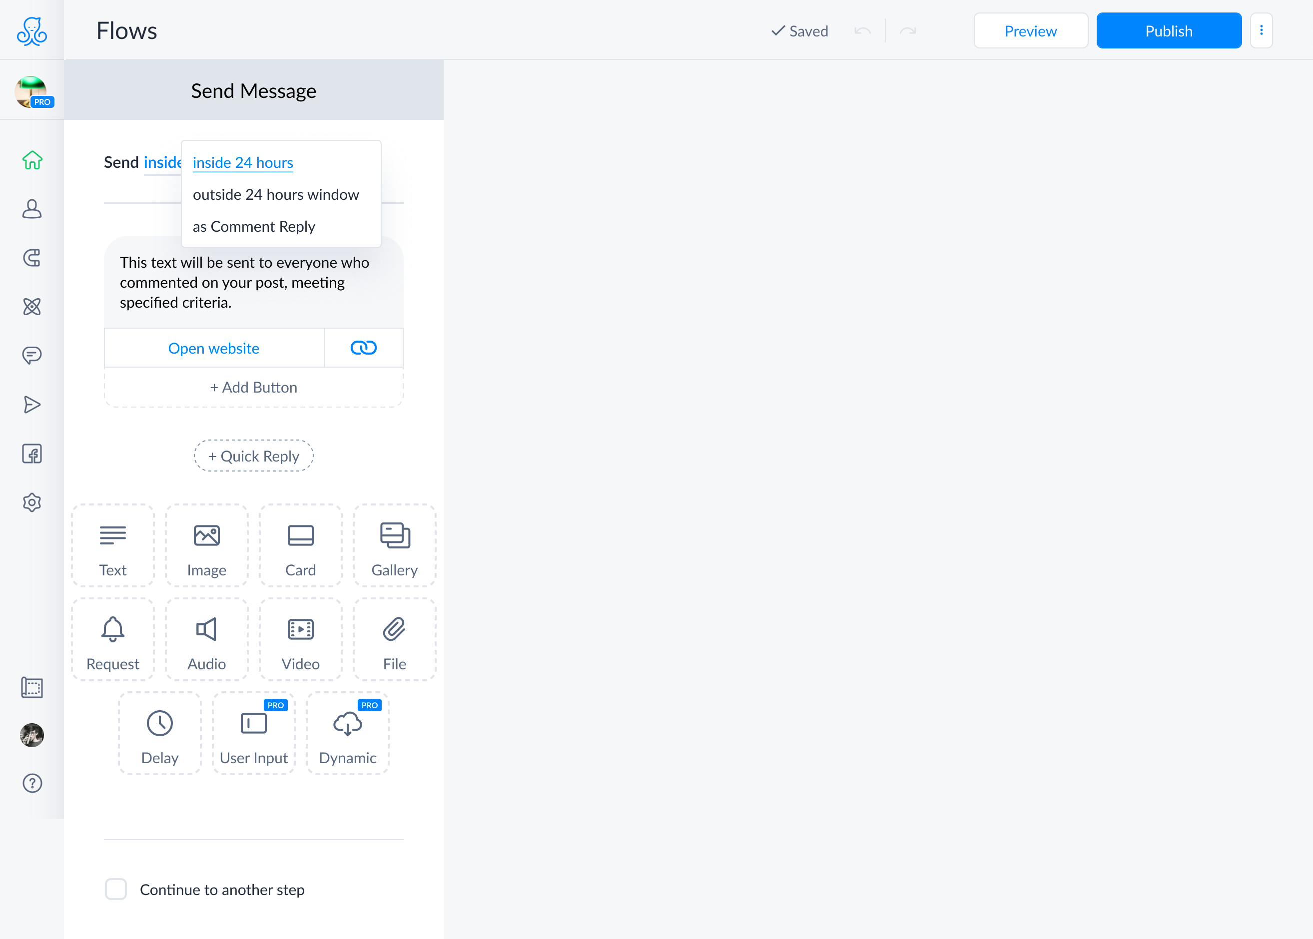1313x939 pixels.
Task: Open the Help question mark icon
Action: coord(32,784)
